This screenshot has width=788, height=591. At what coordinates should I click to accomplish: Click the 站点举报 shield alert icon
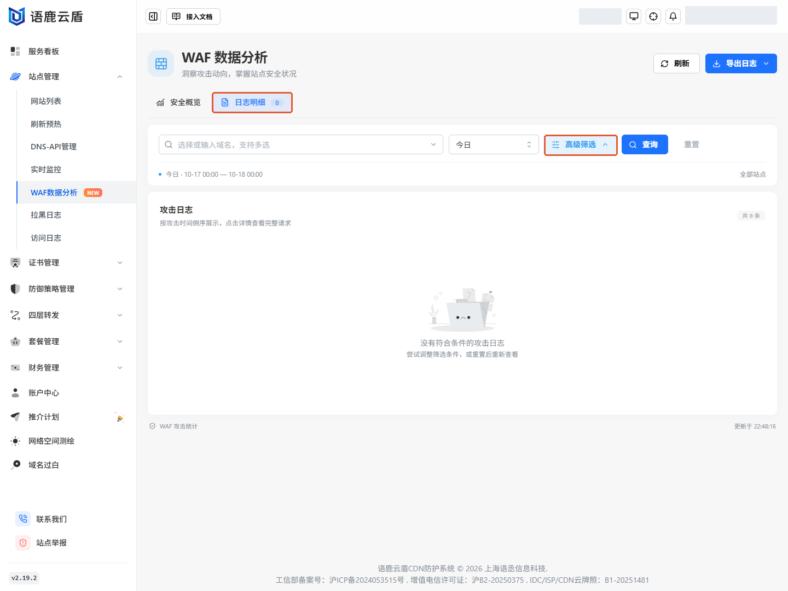click(23, 543)
